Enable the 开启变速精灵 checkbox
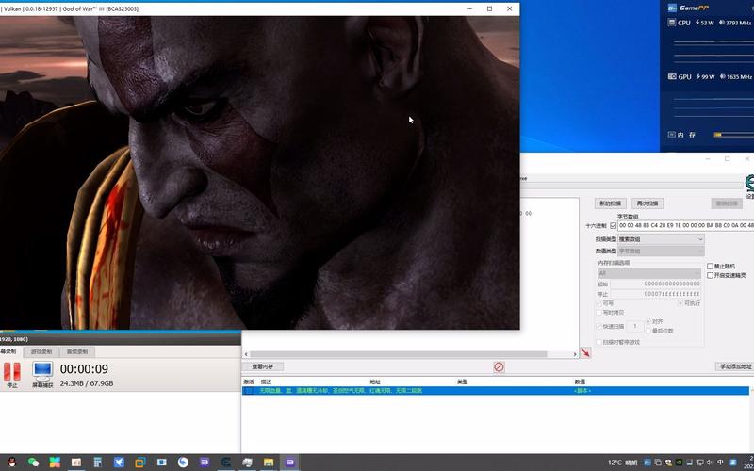Image resolution: width=754 pixels, height=471 pixels. pyautogui.click(x=711, y=275)
